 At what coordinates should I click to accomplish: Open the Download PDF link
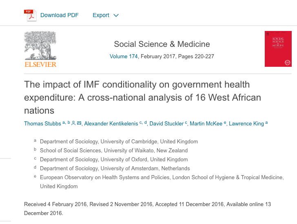tap(59, 15)
